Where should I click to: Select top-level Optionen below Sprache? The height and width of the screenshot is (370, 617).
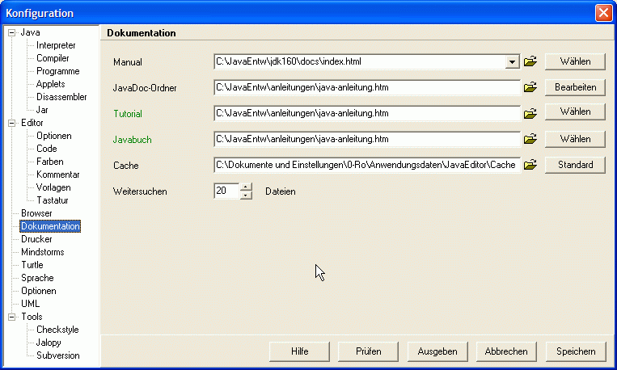pos(39,291)
